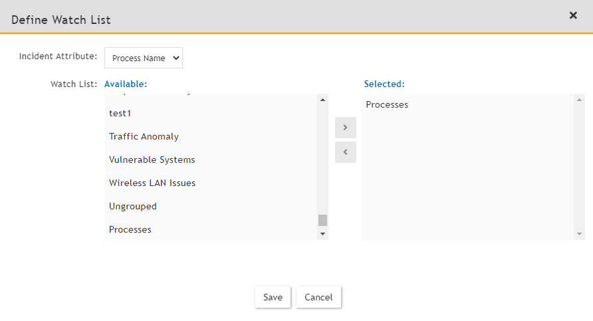The height and width of the screenshot is (321, 593).
Task: Pick Wireless LAN Issues from the Available list
Action: point(152,183)
